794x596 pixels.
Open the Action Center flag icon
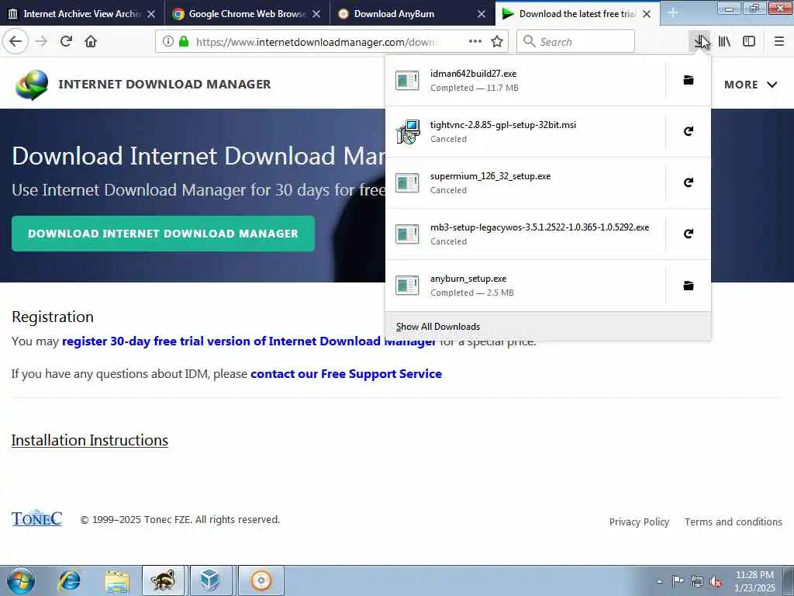(678, 581)
